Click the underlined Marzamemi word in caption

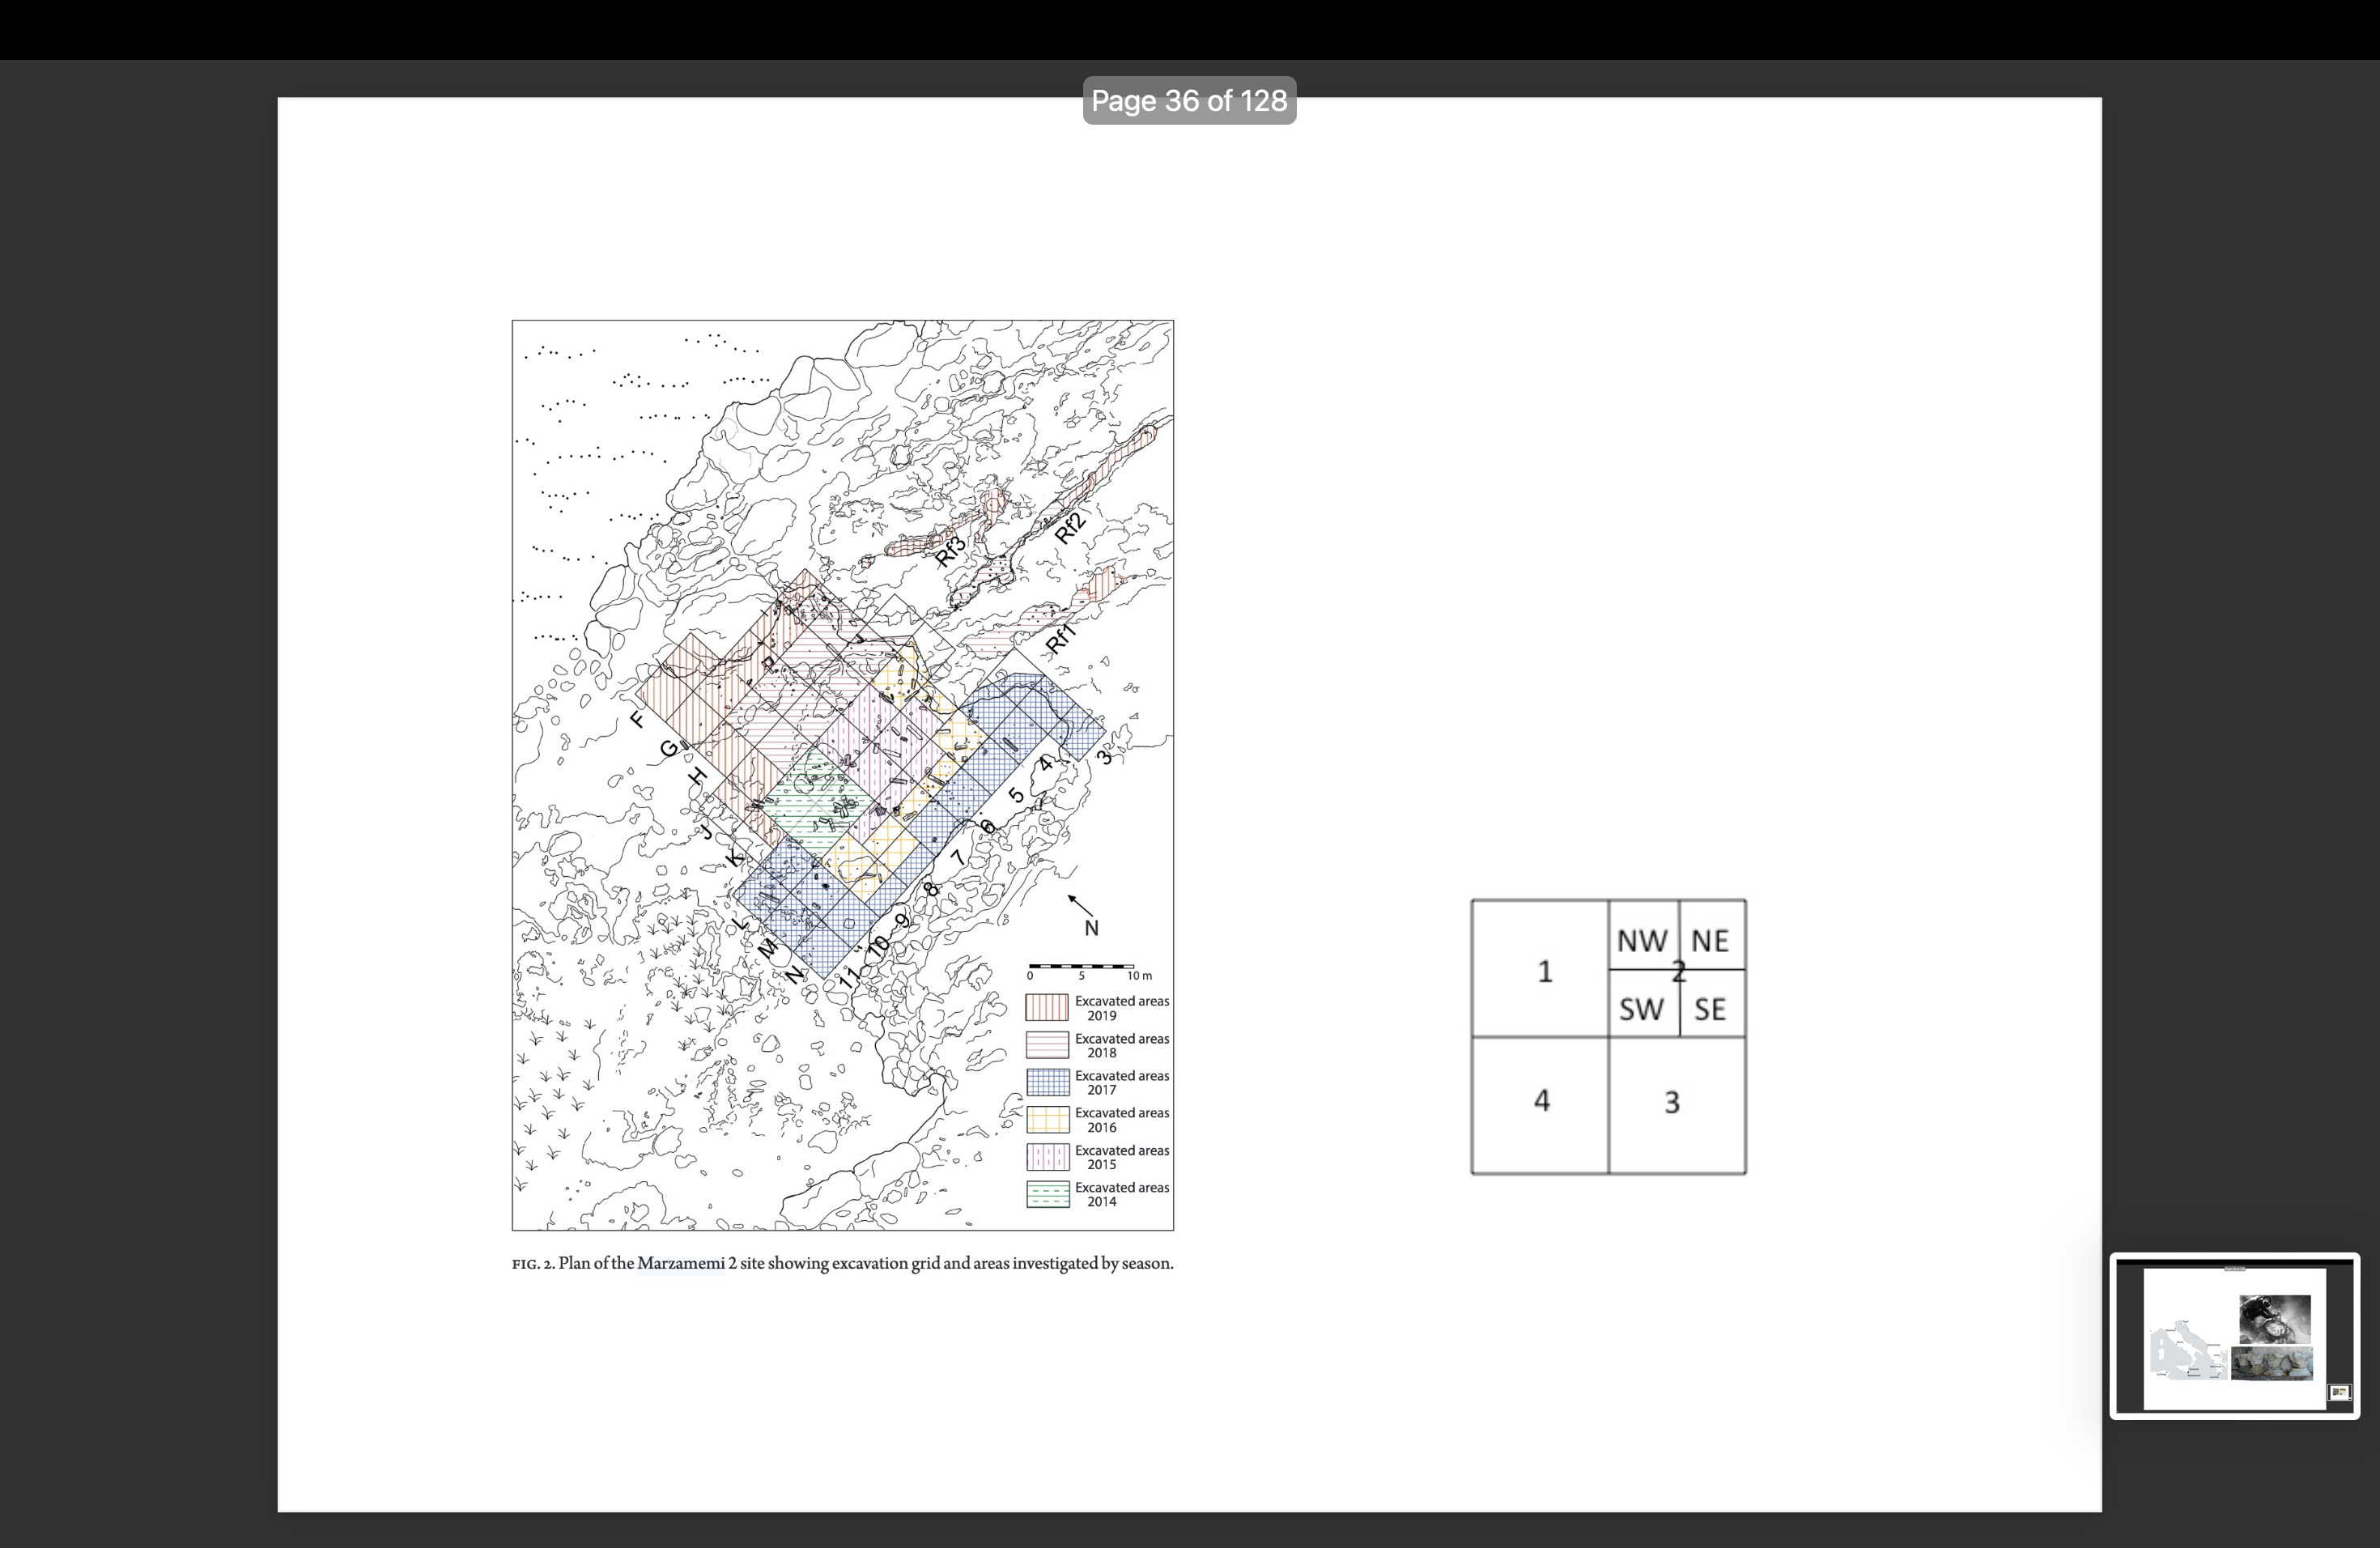[680, 1263]
